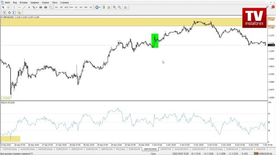
Task: Open the Файл menu
Action: pyautogui.click(x=7, y=3)
